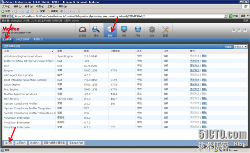This screenshot has width=250, height=153.
Task: Open the 编辑 Edit menu
Action: [x=17, y=7]
